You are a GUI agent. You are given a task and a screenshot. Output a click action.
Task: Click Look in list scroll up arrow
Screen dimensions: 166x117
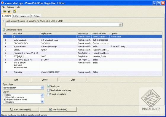[42, 95]
